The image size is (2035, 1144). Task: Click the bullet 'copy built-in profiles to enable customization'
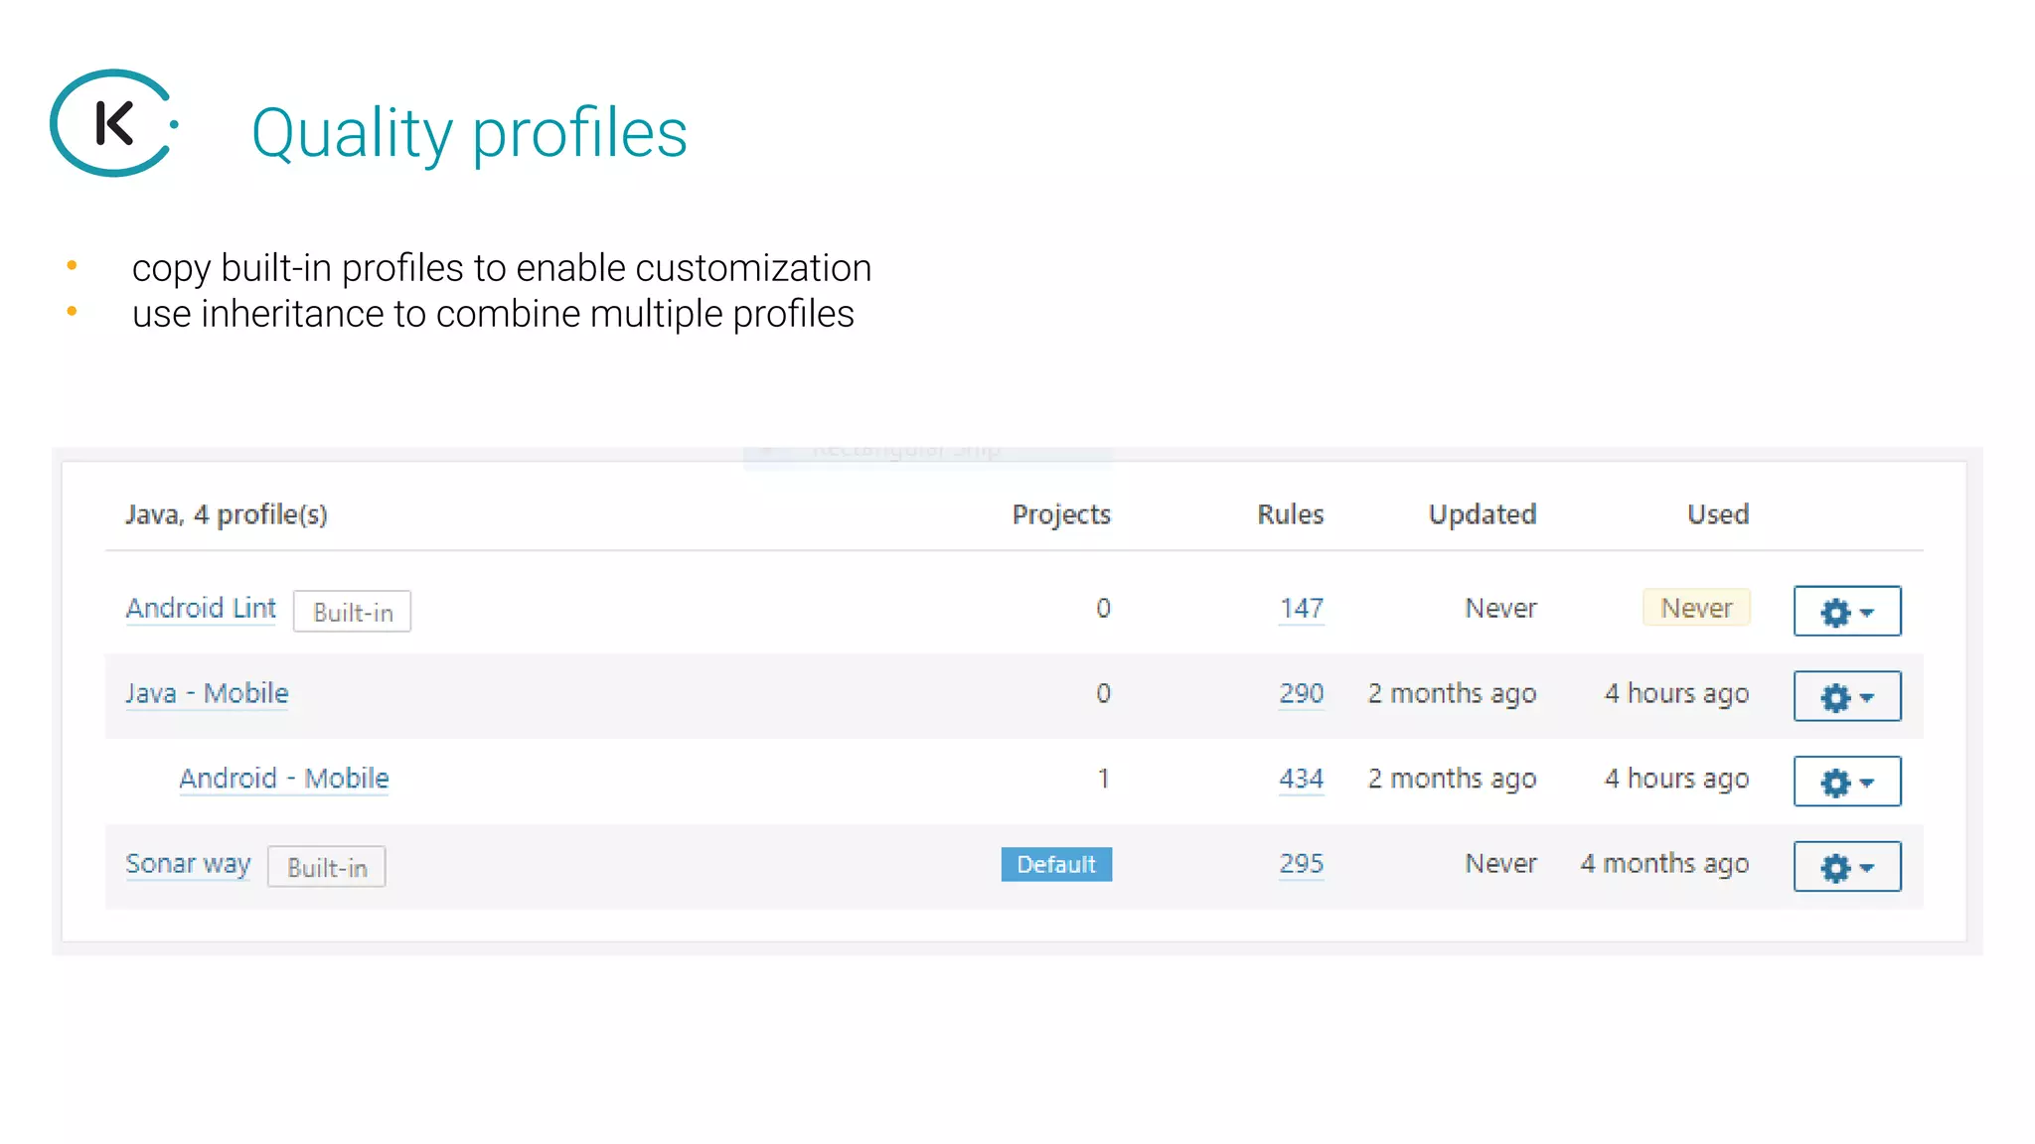pos(502,268)
